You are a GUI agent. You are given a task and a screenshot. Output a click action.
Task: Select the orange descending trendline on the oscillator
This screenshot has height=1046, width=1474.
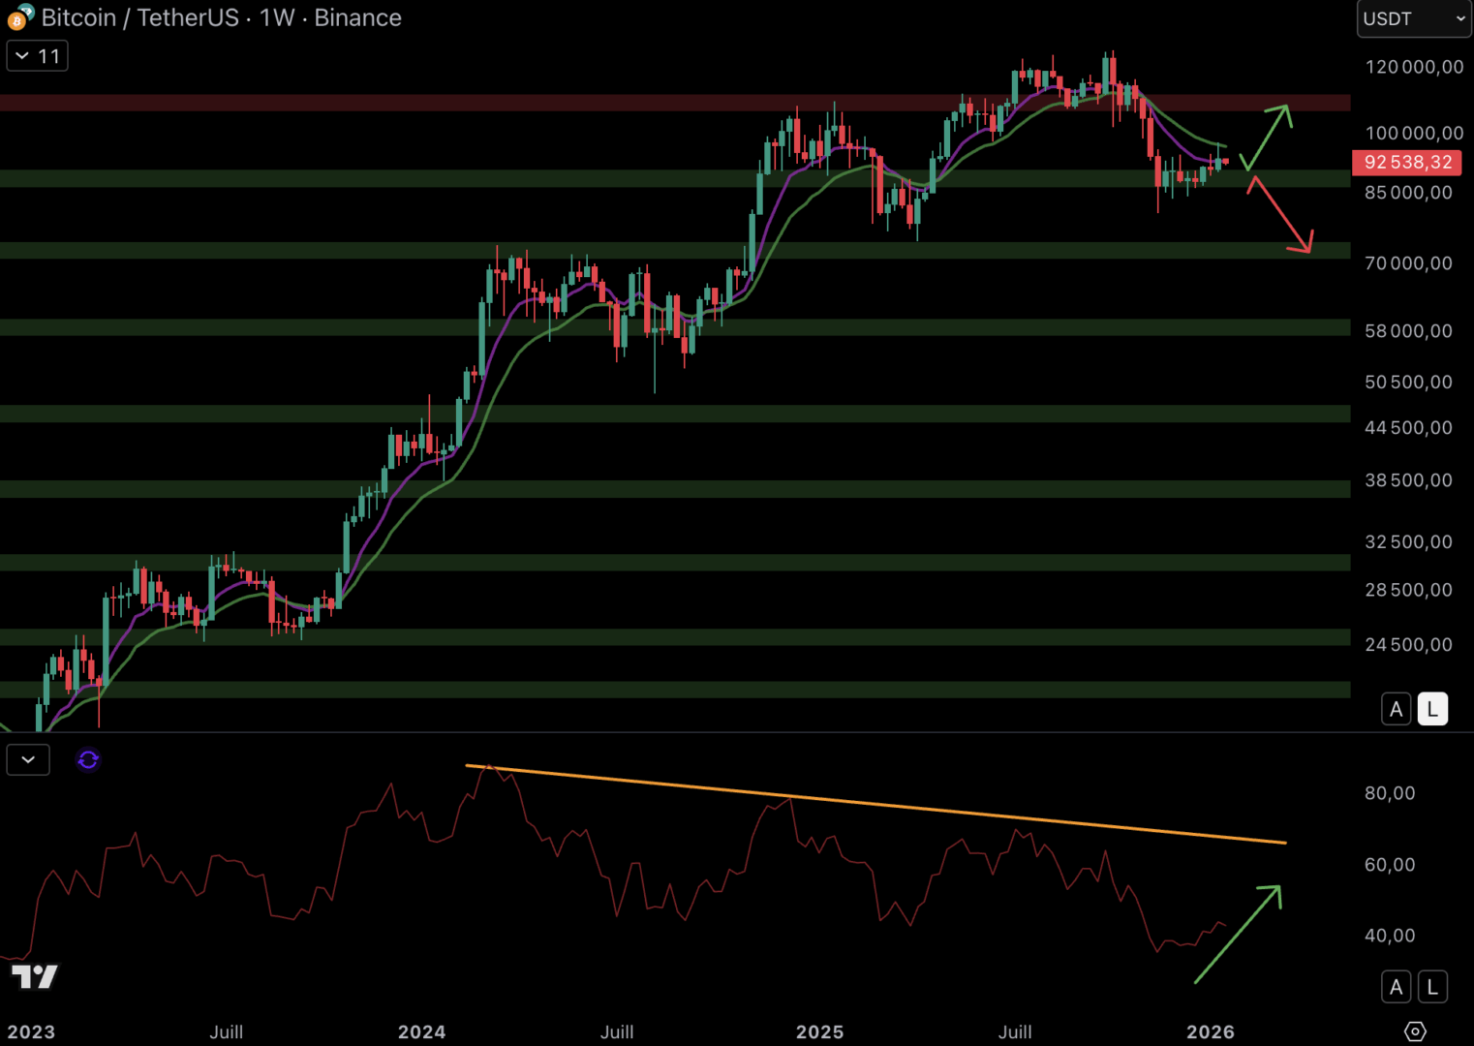point(872,803)
